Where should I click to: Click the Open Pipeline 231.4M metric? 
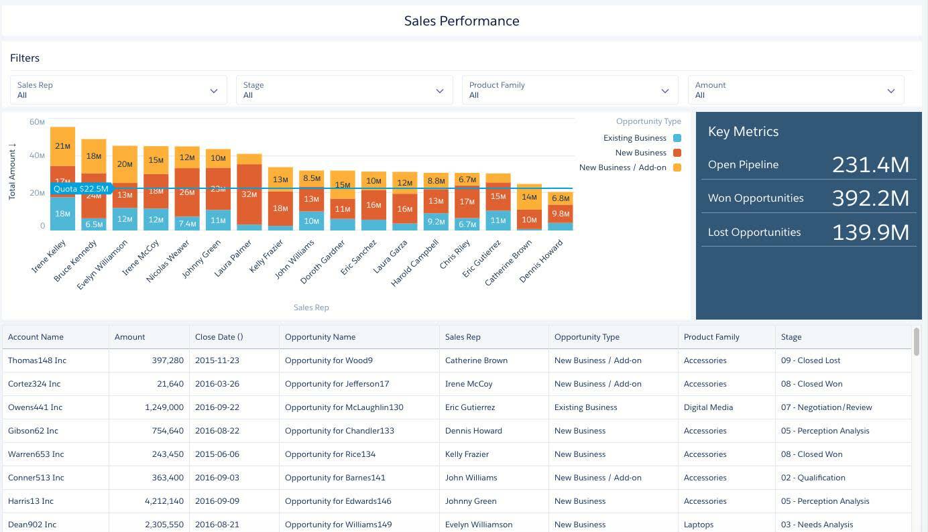pos(809,164)
